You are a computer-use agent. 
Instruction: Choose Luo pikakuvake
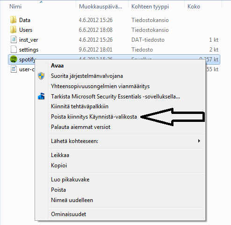tap(70, 180)
